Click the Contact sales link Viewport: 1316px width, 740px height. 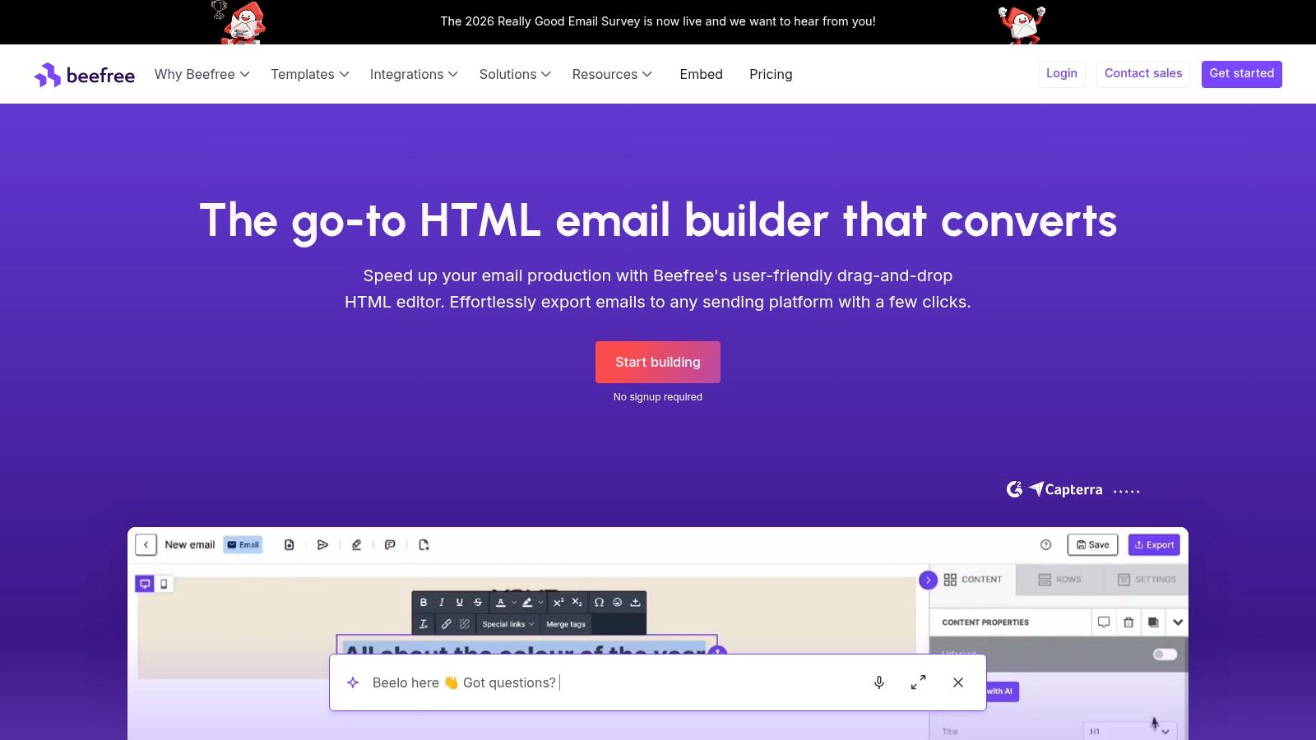click(1142, 74)
